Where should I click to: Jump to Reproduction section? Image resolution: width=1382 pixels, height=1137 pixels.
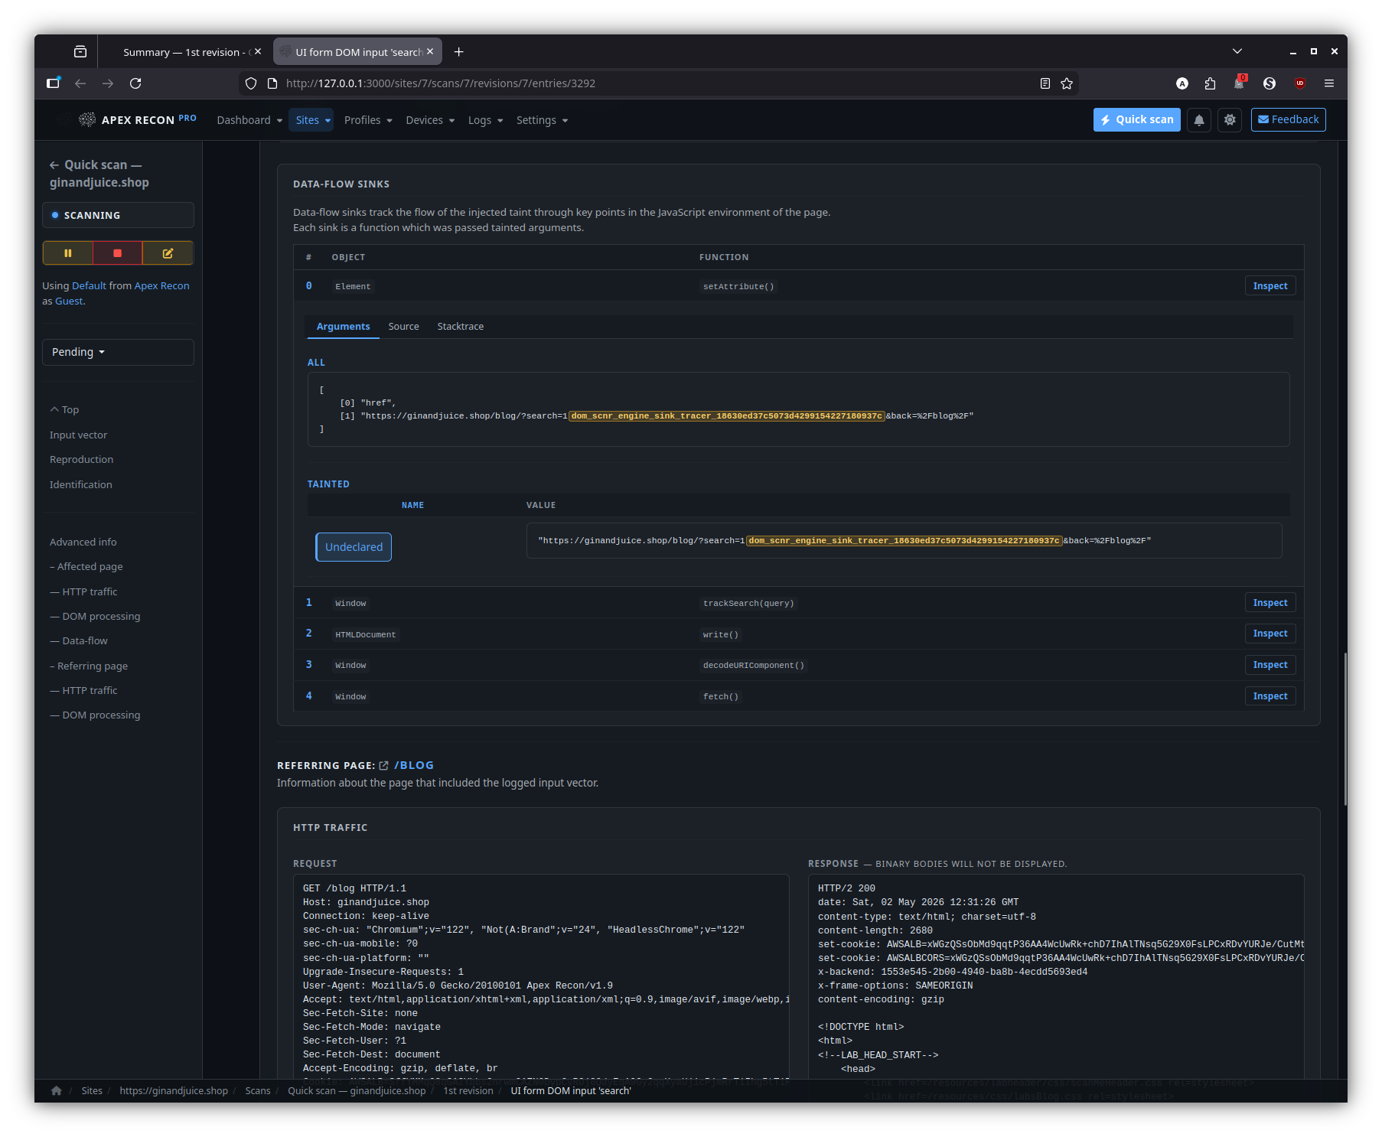81,460
